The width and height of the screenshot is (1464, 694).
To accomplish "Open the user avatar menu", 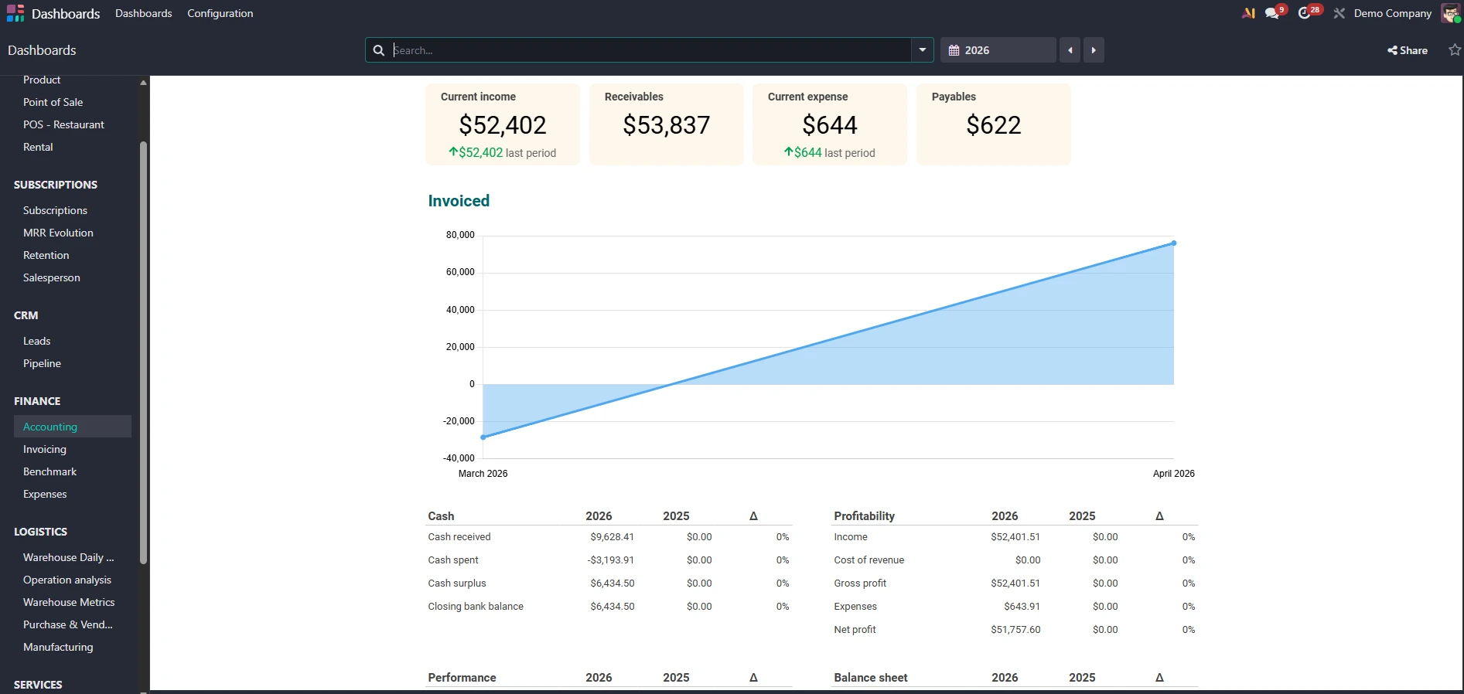I will pyautogui.click(x=1450, y=13).
